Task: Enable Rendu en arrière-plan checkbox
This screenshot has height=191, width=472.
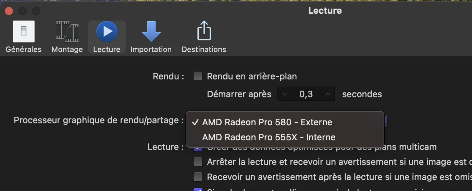Action: click(x=198, y=76)
